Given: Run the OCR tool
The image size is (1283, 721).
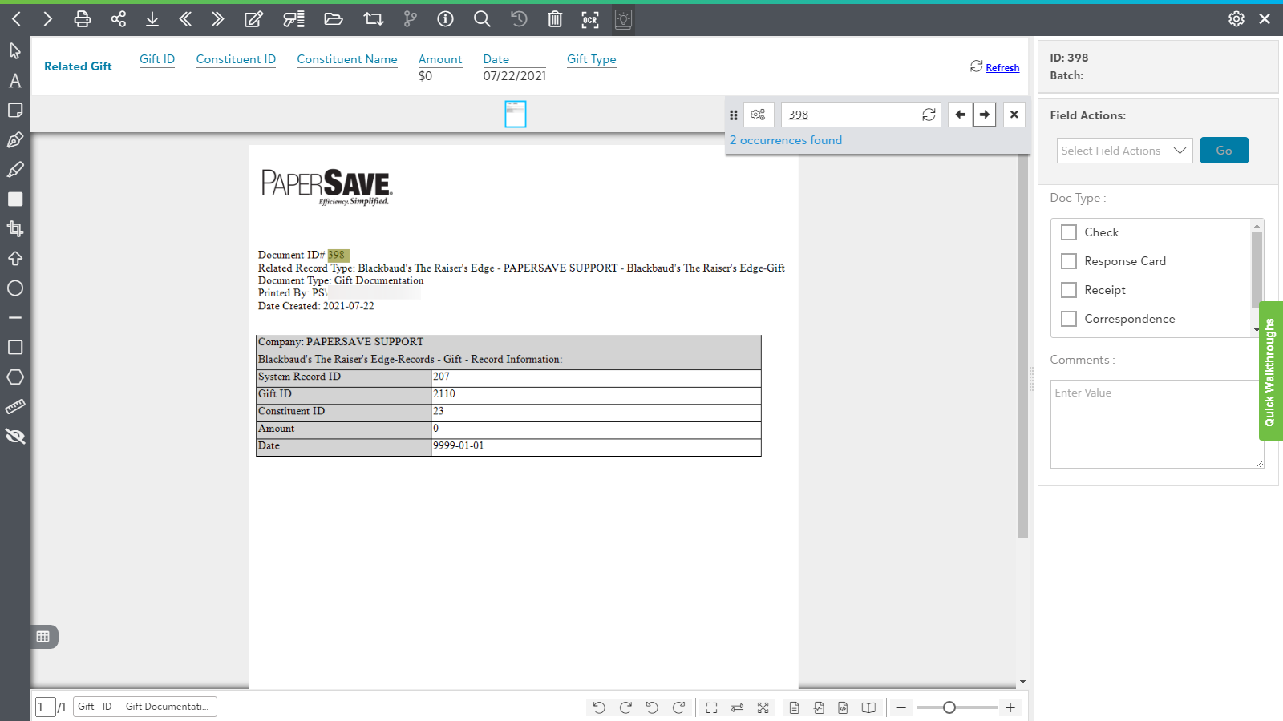Looking at the screenshot, I should click(x=590, y=19).
